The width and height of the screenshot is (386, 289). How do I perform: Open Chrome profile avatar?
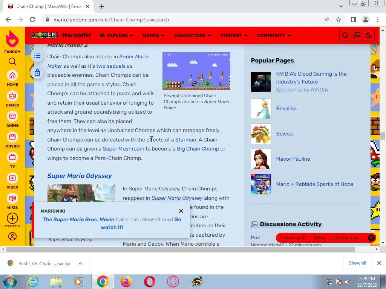coord(366,20)
